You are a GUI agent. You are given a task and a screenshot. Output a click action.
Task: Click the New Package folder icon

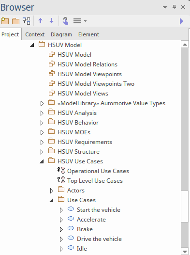click(x=16, y=21)
